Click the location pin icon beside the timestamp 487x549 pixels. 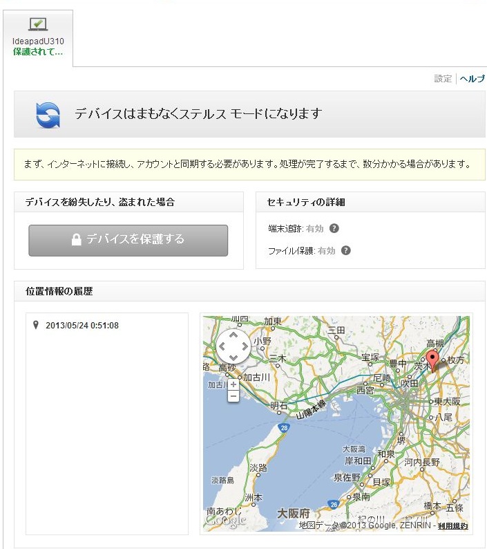(x=35, y=325)
